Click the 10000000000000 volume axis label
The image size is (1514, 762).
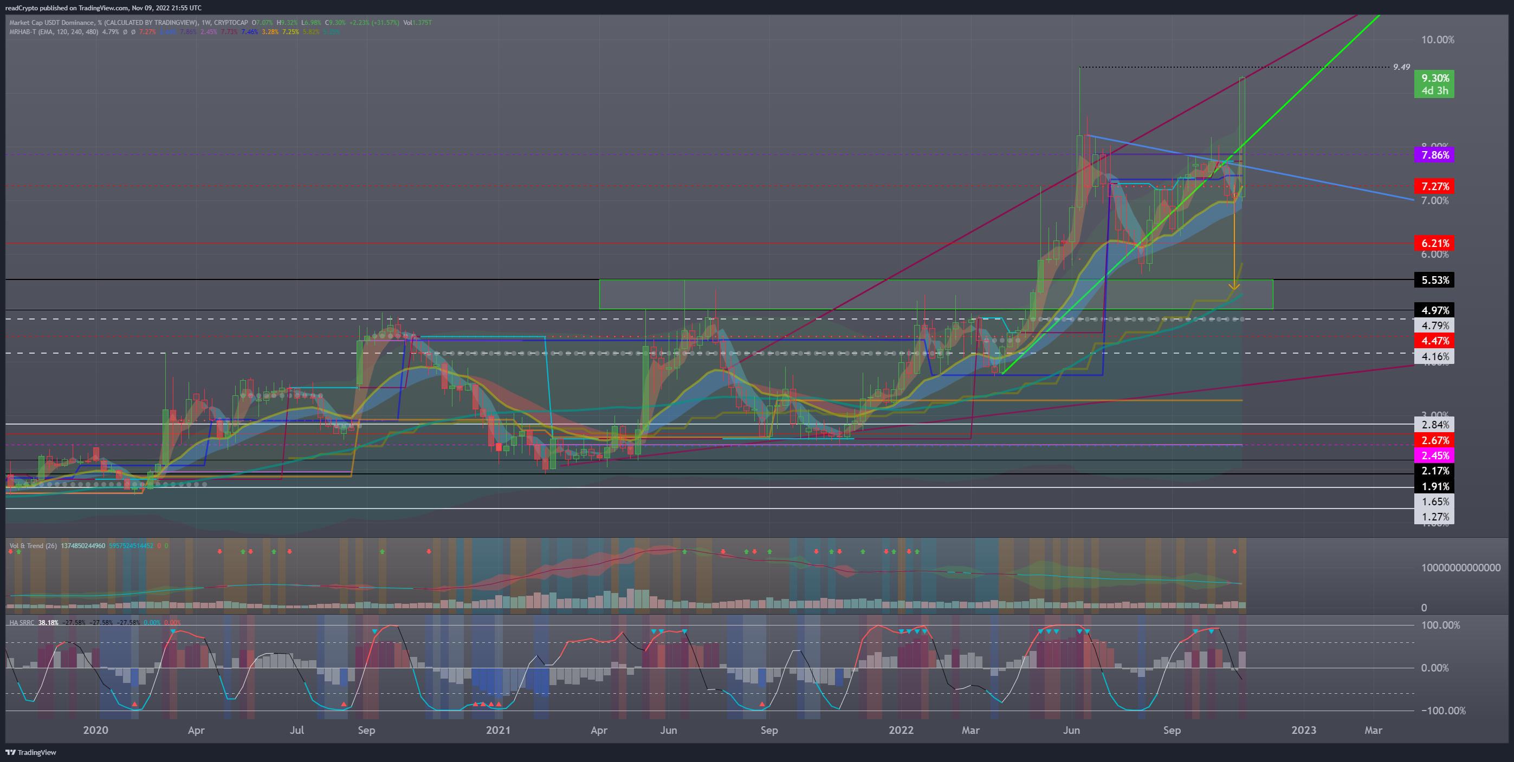point(1460,568)
